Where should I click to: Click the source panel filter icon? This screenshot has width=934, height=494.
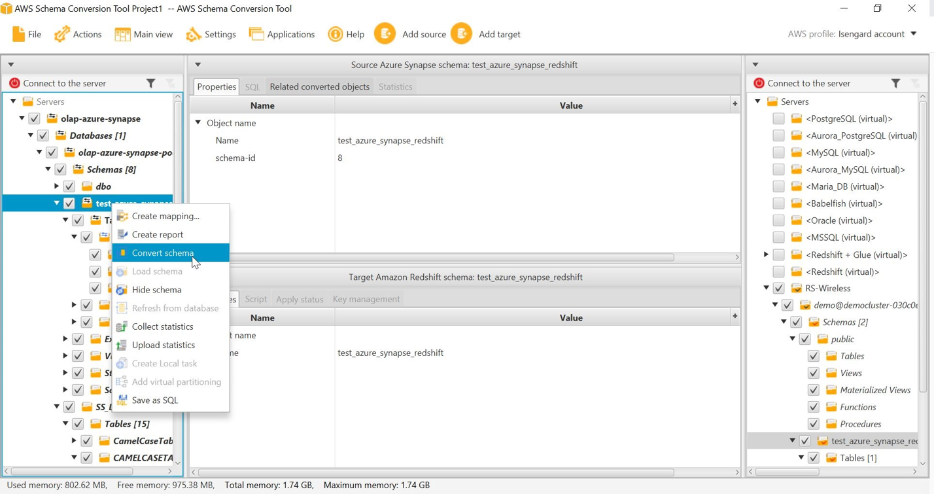click(x=151, y=83)
